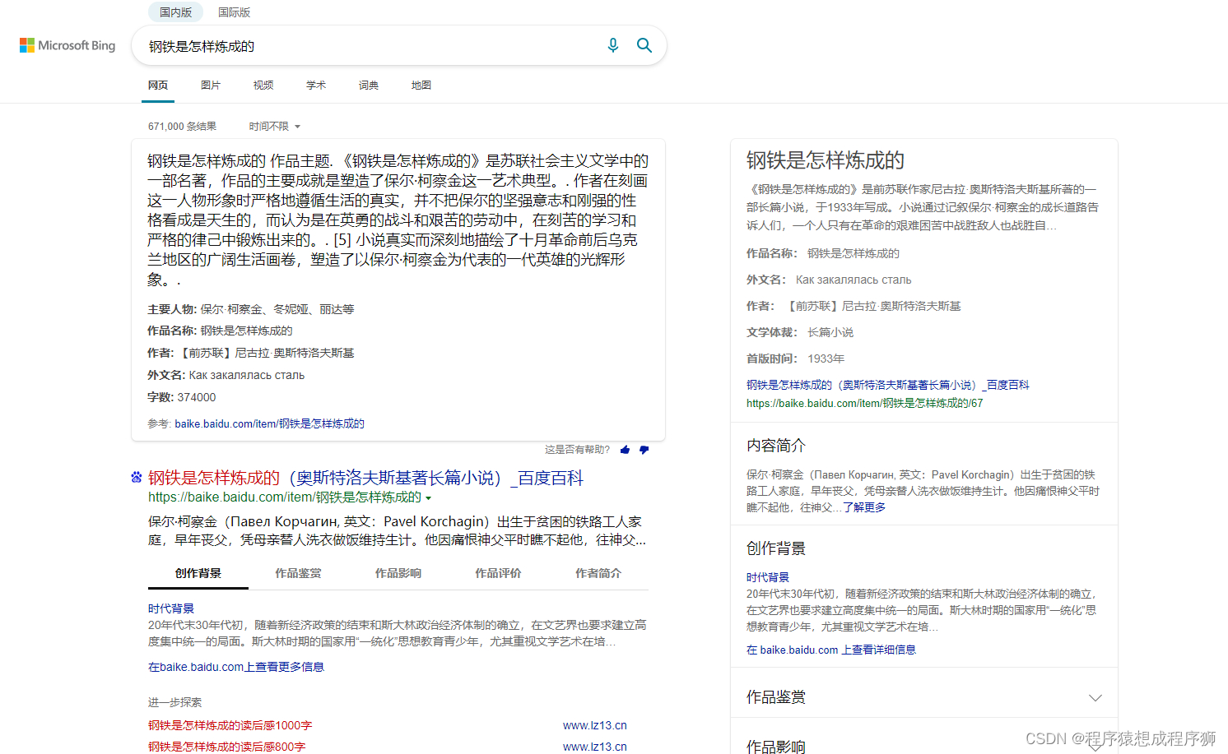The height and width of the screenshot is (754, 1228).
Task: Open 钢铁是怎样炼成的读后感800字 suggestion
Action: [x=226, y=747]
